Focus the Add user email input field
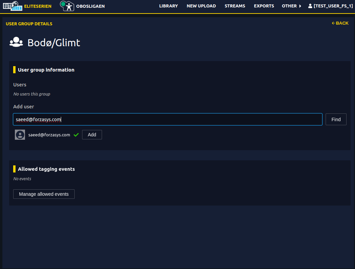The height and width of the screenshot is (269, 355). pyautogui.click(x=168, y=119)
